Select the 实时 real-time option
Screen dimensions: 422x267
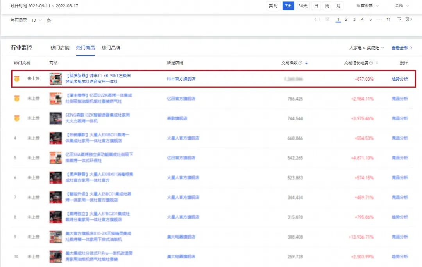coord(273,6)
